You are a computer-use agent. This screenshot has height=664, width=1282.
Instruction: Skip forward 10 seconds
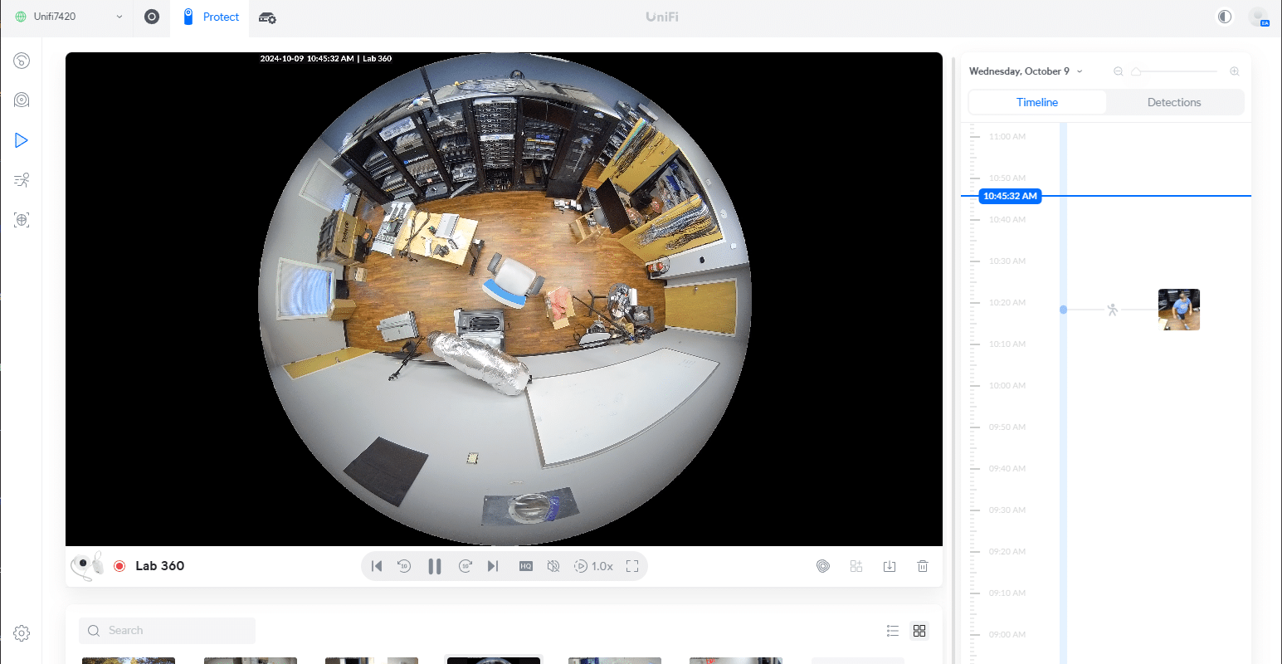[x=466, y=566]
